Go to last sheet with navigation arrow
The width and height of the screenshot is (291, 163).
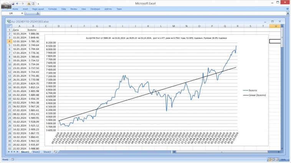(17, 152)
